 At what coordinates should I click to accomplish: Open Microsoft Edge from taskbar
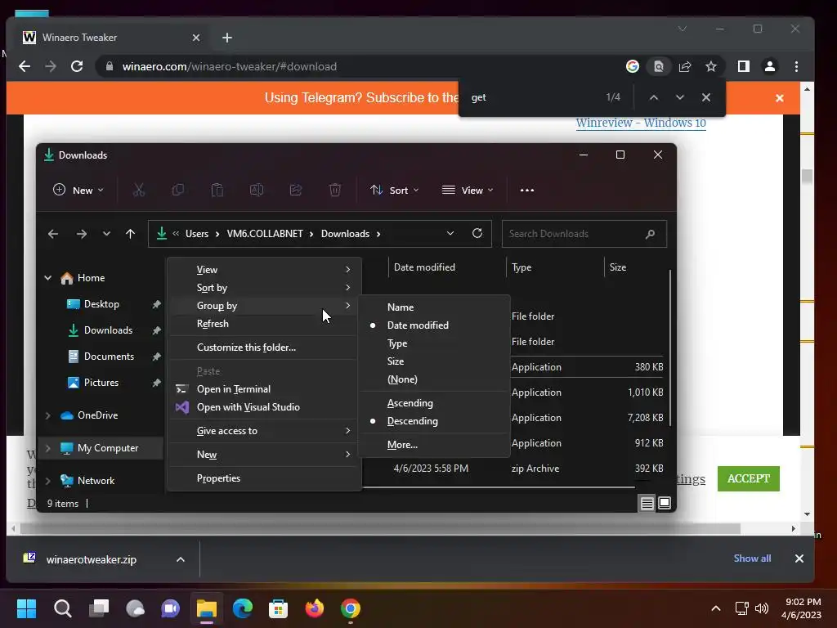click(x=242, y=608)
